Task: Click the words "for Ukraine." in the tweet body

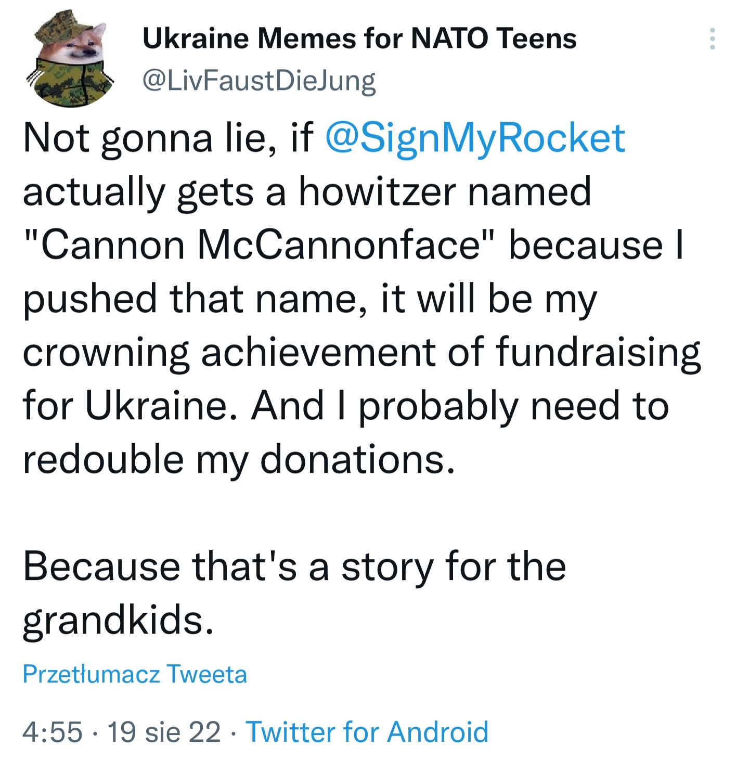Action: pyautogui.click(x=133, y=406)
